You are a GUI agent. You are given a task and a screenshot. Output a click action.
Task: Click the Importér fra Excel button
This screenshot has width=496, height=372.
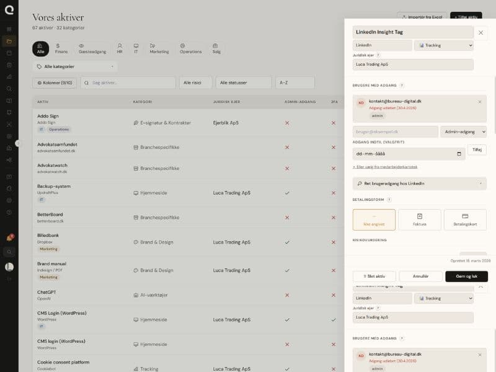coord(422,17)
